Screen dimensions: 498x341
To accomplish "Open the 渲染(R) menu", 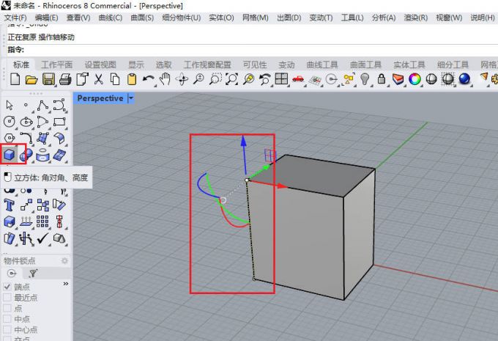I will 416,18.
